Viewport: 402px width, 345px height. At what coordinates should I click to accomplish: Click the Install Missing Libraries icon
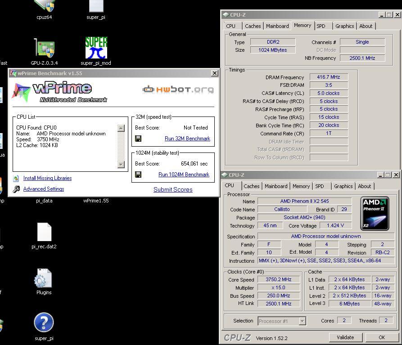coord(16,178)
